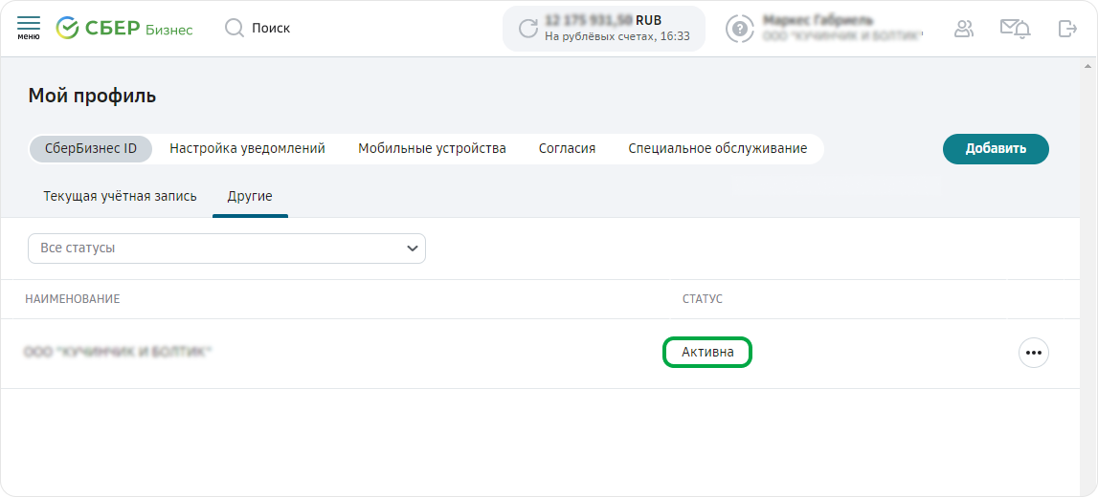The image size is (1098, 497).
Task: Click the Активна status badge
Action: pyautogui.click(x=707, y=353)
